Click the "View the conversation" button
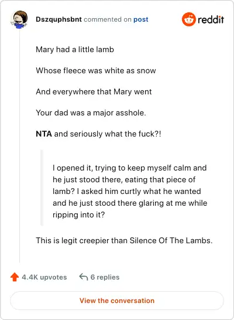This screenshot has width=234, height=320. click(117, 301)
